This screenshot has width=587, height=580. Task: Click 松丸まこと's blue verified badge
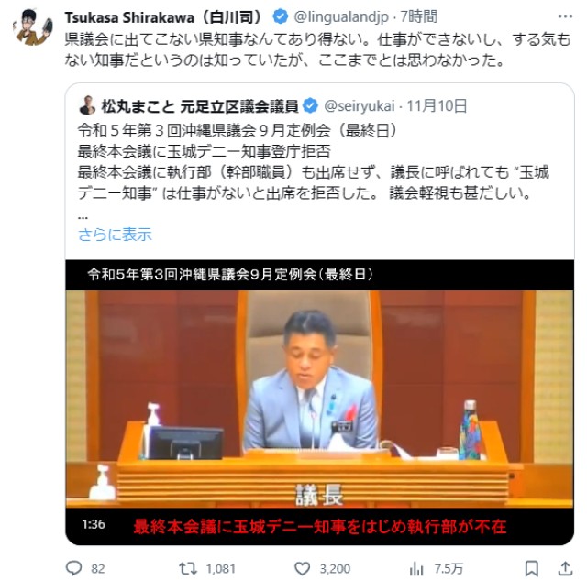point(310,105)
